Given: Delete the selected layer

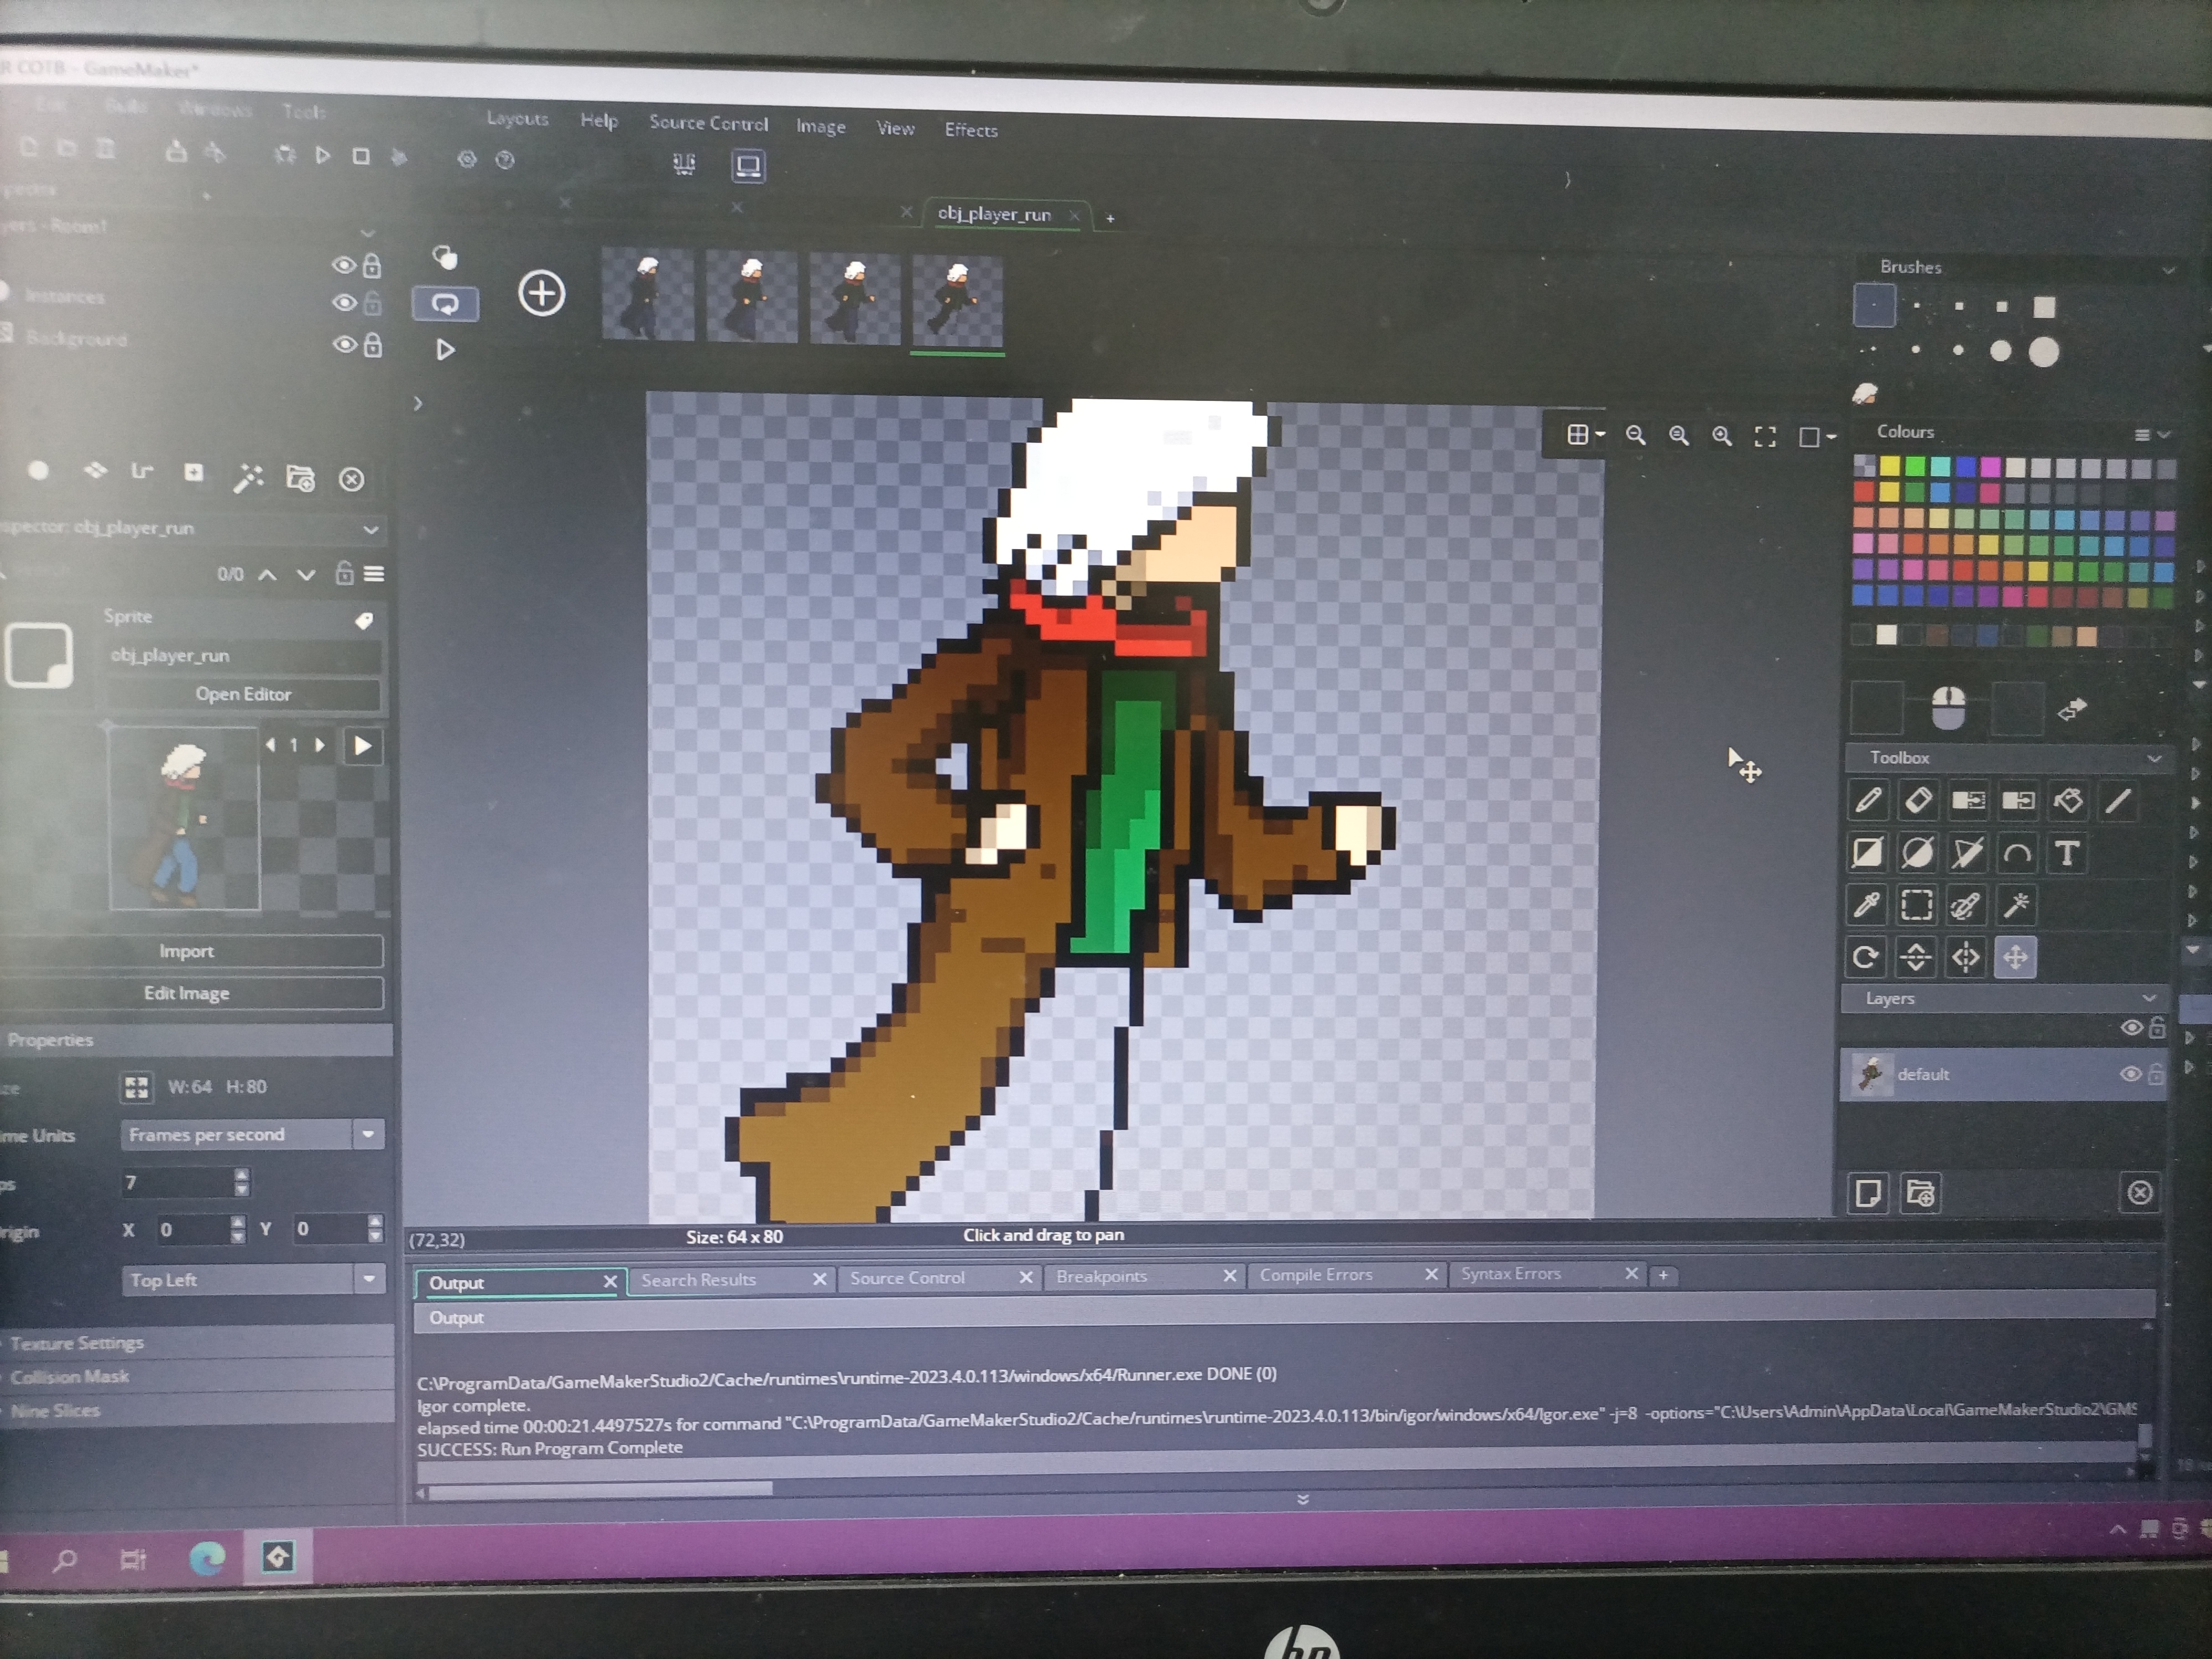Looking at the screenshot, I should [2140, 1193].
